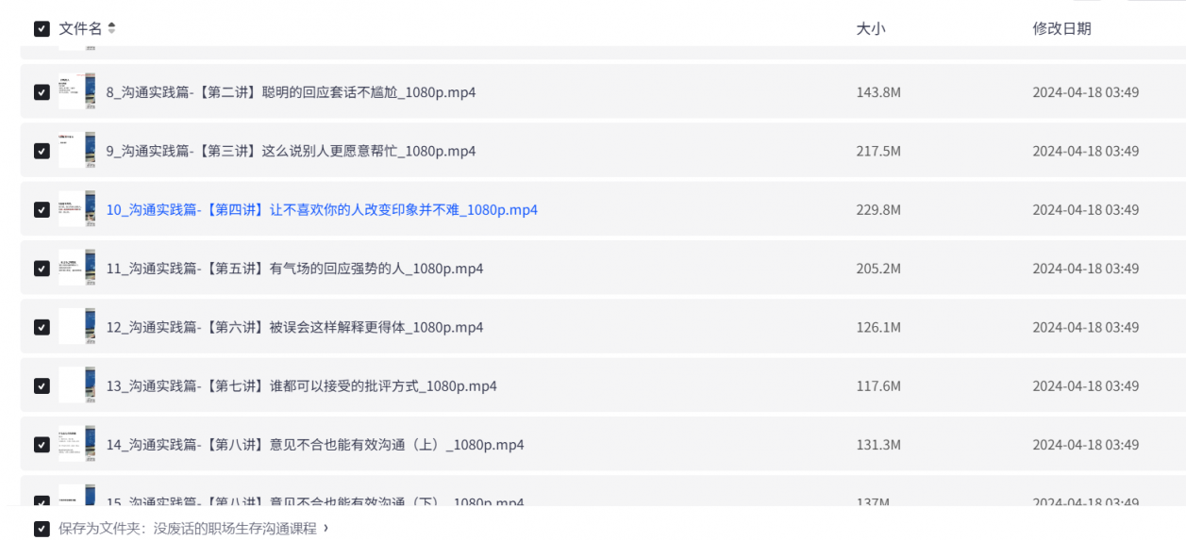The width and height of the screenshot is (1186, 540).
Task: Sort the list by 修改日期 column header
Action: coord(1061,29)
